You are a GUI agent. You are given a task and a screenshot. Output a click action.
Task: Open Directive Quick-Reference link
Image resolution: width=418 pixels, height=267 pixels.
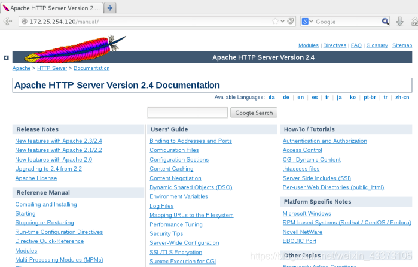[x=49, y=241]
